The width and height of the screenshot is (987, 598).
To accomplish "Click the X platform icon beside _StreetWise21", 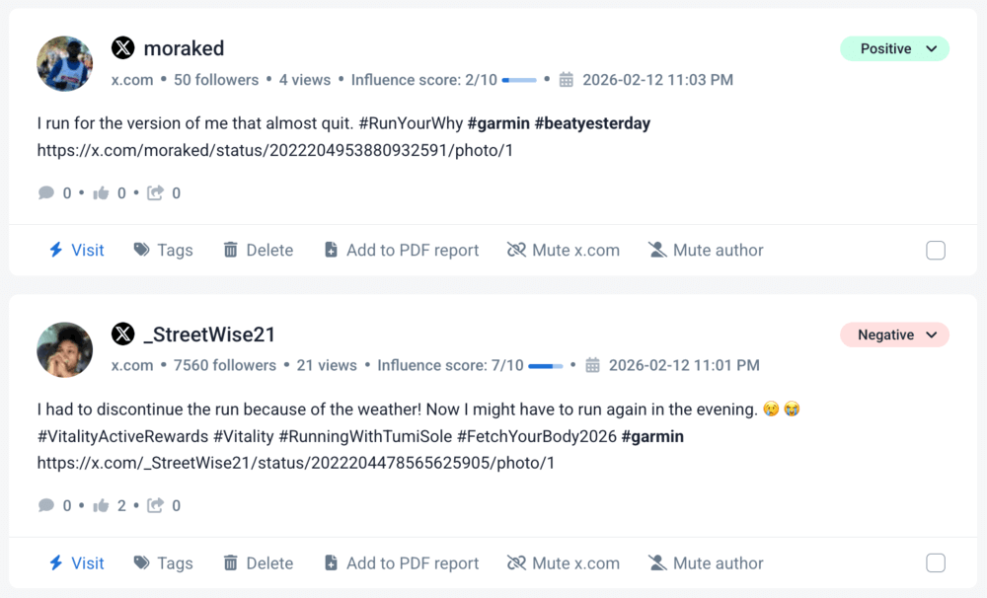I will pyautogui.click(x=122, y=334).
